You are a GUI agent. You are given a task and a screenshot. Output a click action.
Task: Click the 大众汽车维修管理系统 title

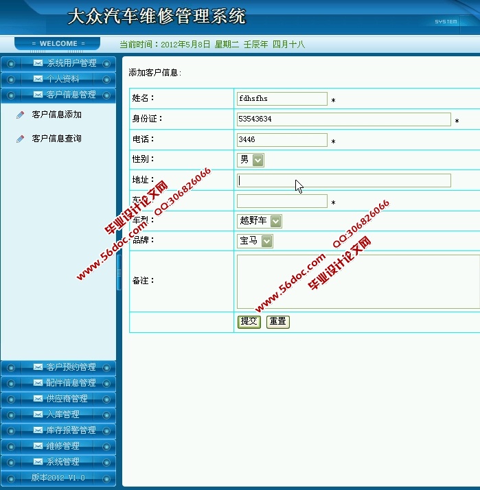(157, 16)
